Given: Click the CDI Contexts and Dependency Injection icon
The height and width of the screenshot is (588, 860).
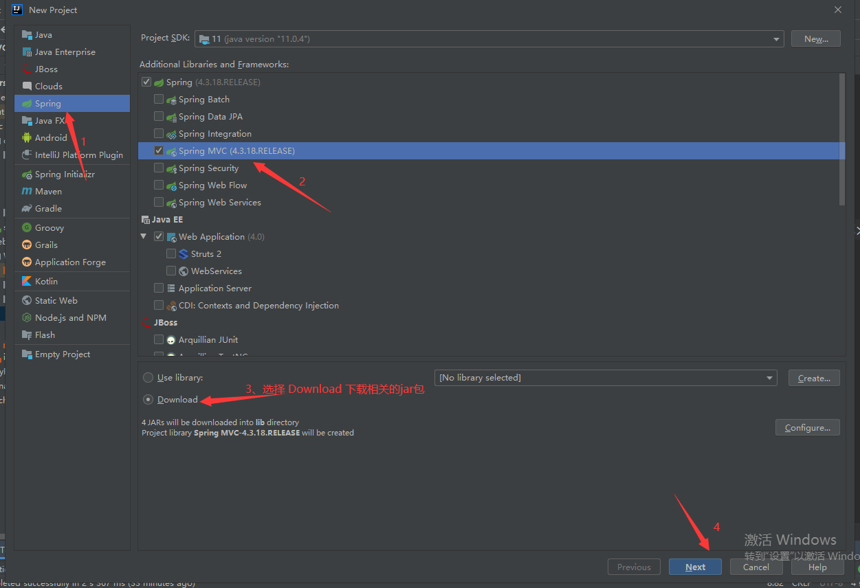Looking at the screenshot, I should (171, 306).
